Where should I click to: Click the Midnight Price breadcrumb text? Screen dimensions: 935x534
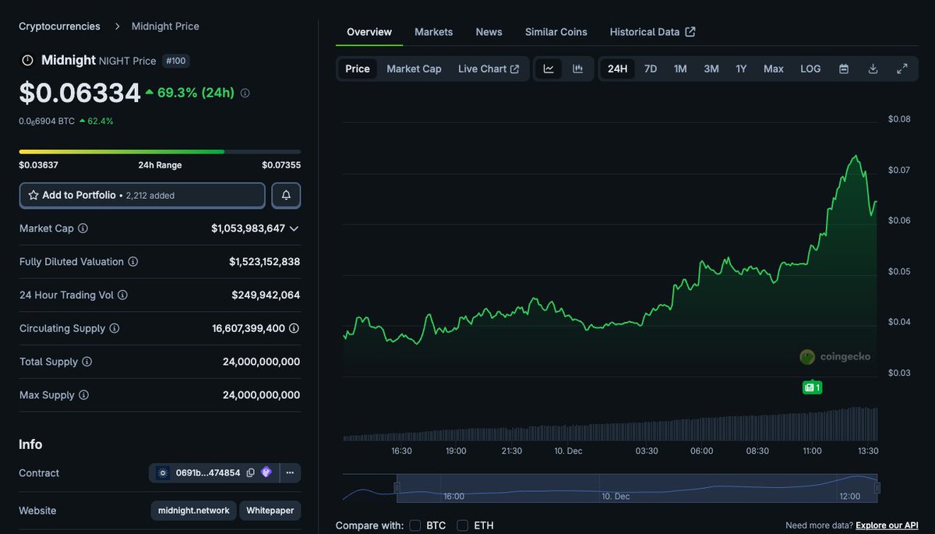point(165,27)
